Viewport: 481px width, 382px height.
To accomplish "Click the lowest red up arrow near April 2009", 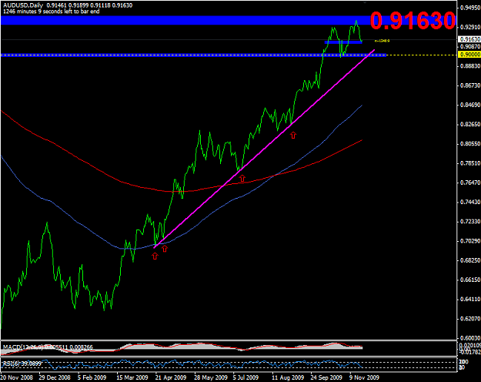I will (155, 256).
